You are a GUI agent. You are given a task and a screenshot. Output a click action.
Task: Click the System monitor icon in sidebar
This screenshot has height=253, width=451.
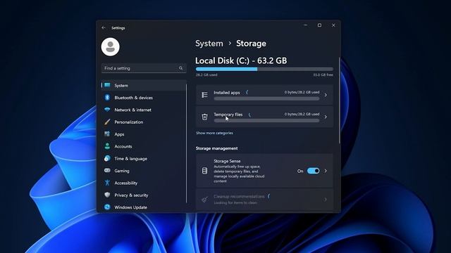107,85
